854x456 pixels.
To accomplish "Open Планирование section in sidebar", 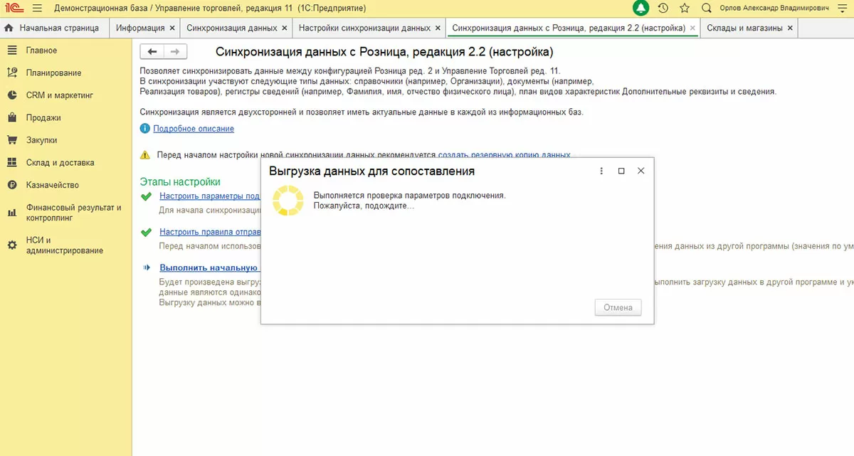I will click(x=65, y=73).
